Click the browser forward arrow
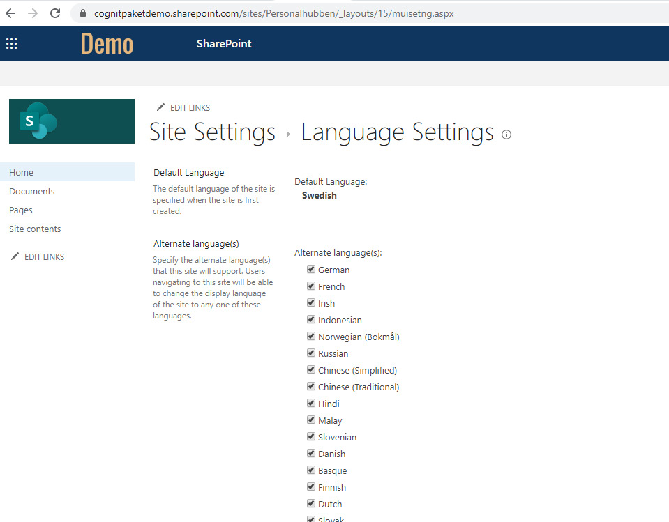Screen dimensions: 669x522 coord(33,13)
